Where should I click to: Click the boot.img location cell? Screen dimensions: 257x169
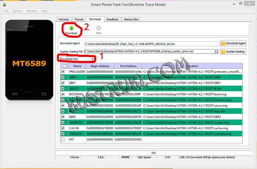pyautogui.click(x=192, y=94)
